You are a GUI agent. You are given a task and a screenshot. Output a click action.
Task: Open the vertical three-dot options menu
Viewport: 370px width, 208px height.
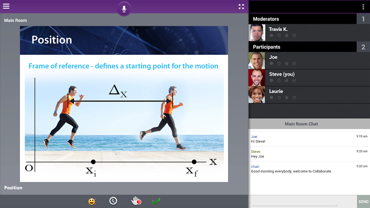[363, 7]
